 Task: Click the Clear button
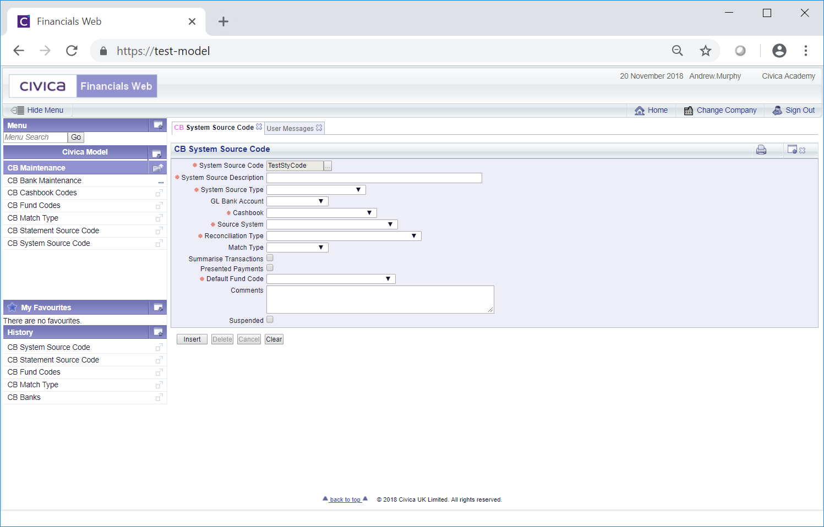274,339
